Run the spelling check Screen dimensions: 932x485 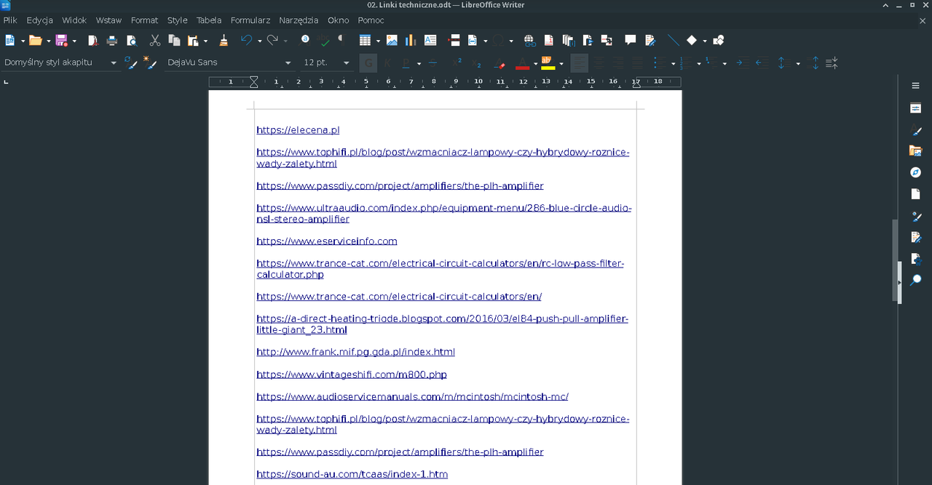pos(323,40)
